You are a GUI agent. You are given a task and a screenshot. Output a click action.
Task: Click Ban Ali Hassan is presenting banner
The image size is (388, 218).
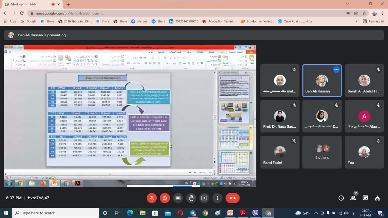194,35
